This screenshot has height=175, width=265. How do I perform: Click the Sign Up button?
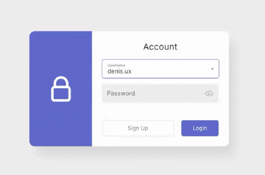pos(138,128)
